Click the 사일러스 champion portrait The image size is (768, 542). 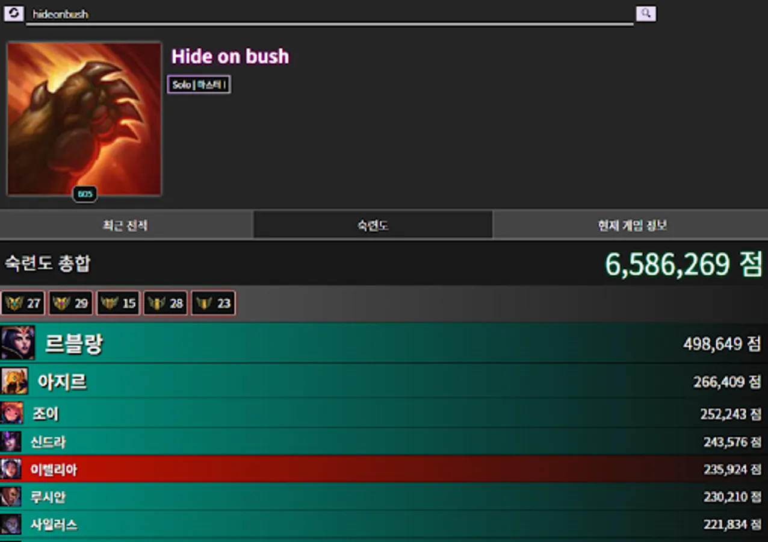11,524
